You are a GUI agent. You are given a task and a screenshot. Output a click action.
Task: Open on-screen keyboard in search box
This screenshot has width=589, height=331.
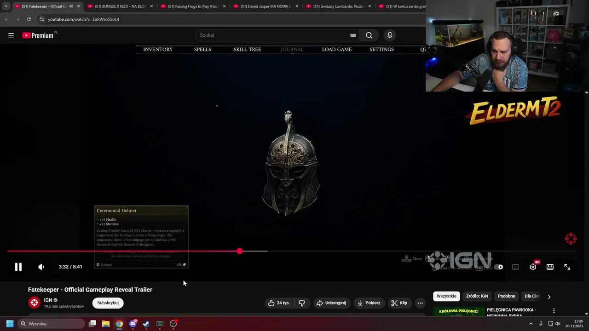[x=353, y=35]
